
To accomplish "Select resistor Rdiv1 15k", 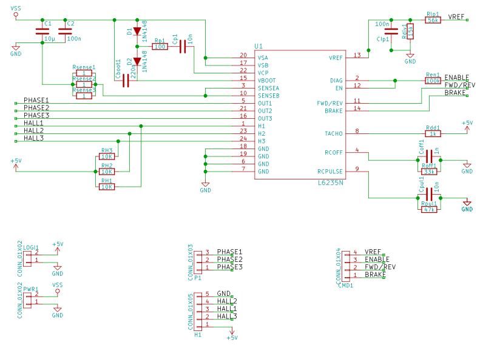I will coord(410,32).
